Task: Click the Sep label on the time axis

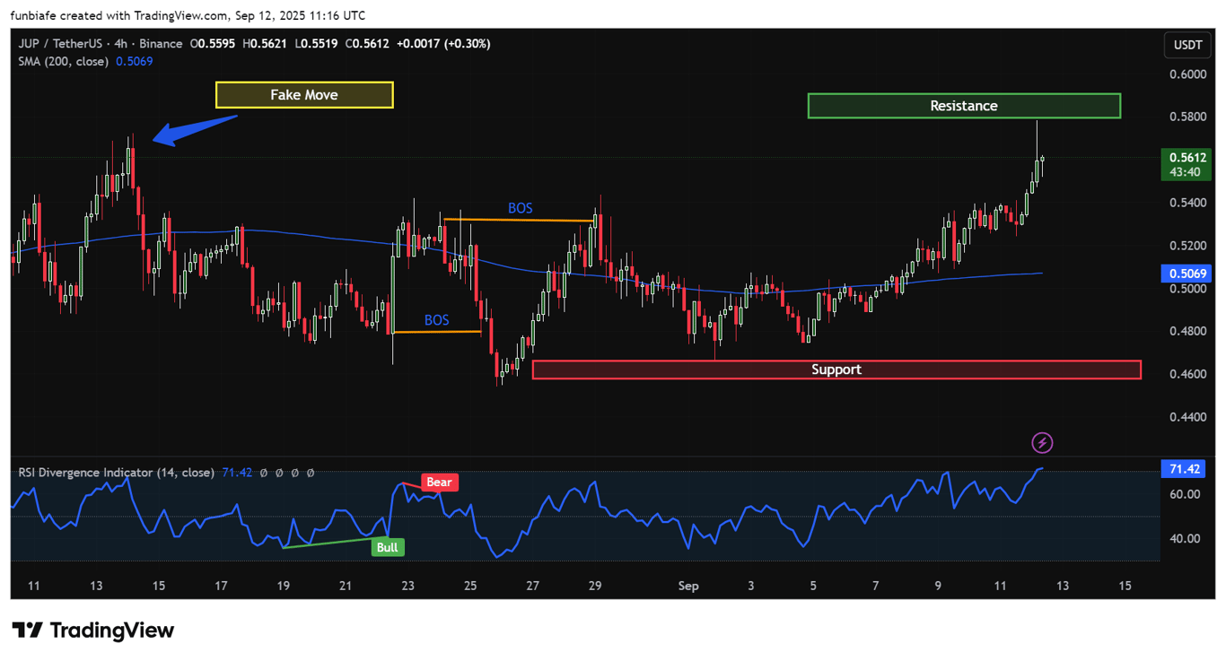Action: click(687, 586)
